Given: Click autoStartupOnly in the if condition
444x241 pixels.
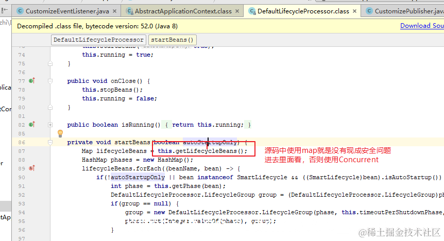Looking at the screenshot, I should click(x=138, y=177).
